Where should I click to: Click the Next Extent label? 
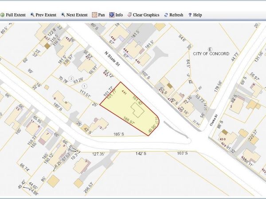tap(77, 15)
